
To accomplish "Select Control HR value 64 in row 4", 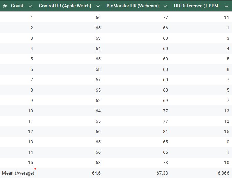I will [x=98, y=49].
